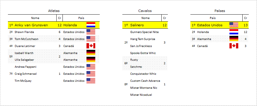
Task: Select the USA flag in Shawn Flarida's row
Action: (91, 32)
